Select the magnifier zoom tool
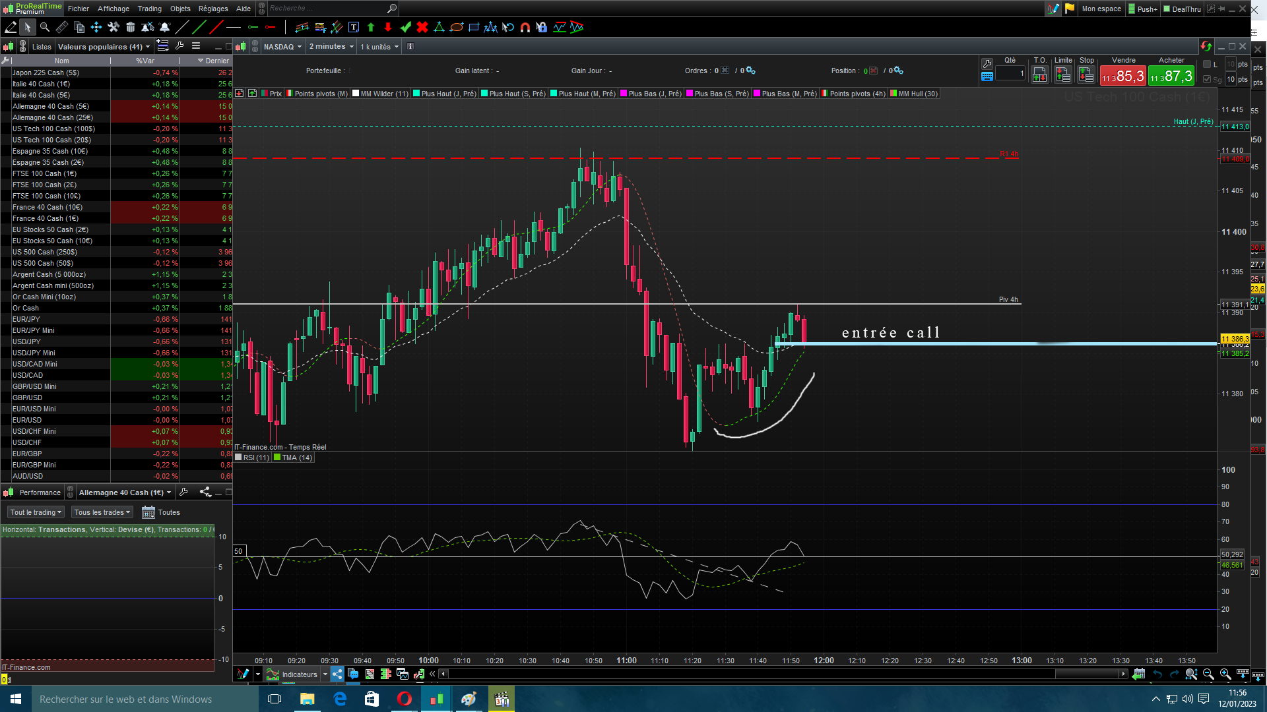This screenshot has height=712, width=1267. tap(45, 27)
